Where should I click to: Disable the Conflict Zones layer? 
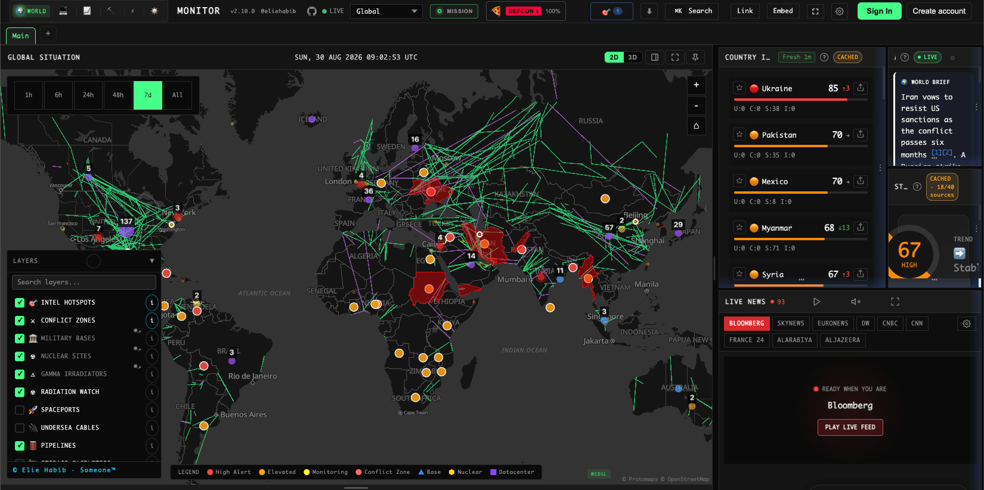point(20,321)
